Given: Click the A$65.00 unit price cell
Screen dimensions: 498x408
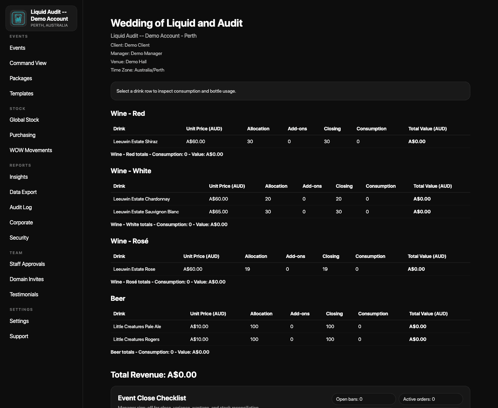Looking at the screenshot, I should click(219, 212).
